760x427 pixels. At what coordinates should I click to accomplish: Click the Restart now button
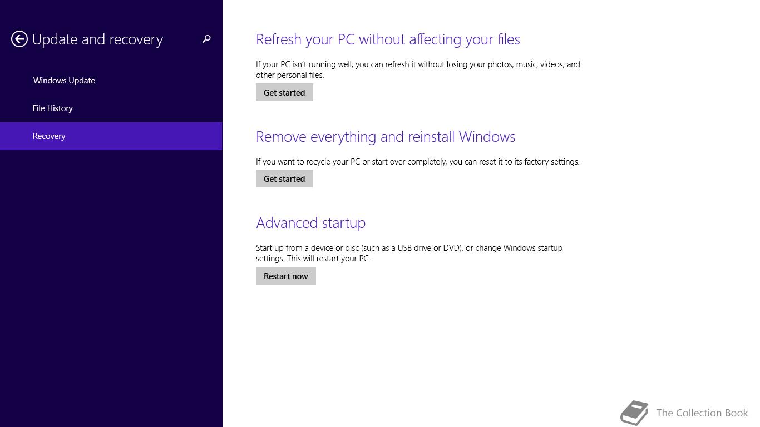point(286,276)
